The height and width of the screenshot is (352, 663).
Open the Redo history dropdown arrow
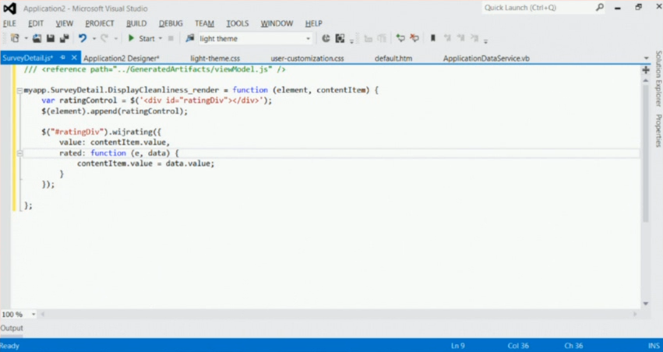tap(116, 38)
